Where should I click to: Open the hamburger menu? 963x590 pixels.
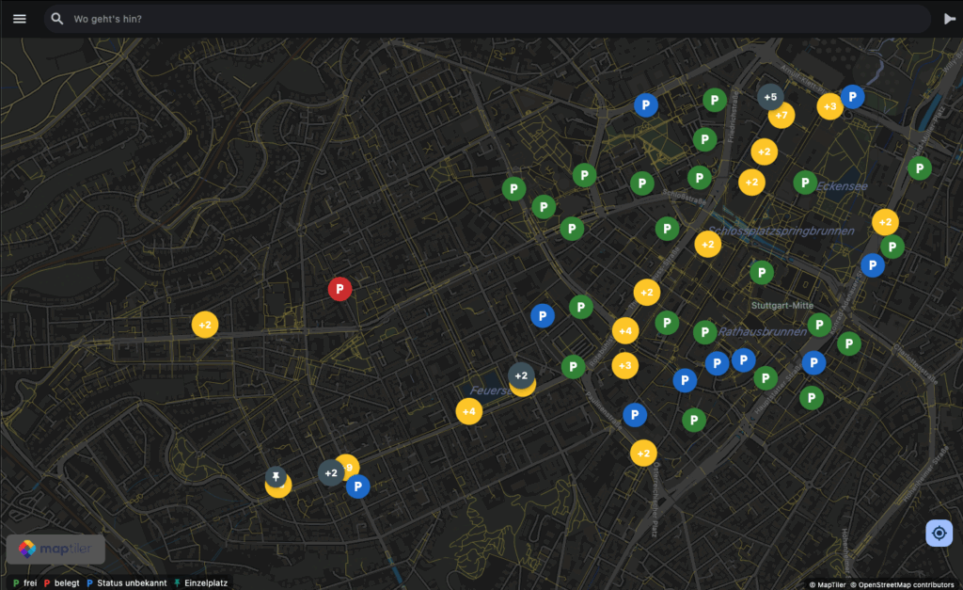pyautogui.click(x=20, y=19)
